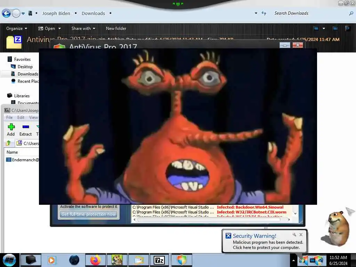Open the black folder taskbar icon

pos(31,260)
